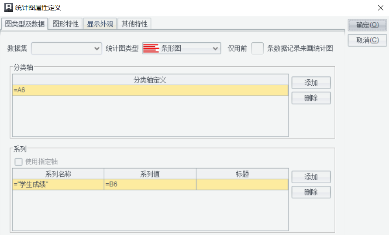Open the 显示外观 tab
The height and width of the screenshot is (235, 389).
coord(100,24)
